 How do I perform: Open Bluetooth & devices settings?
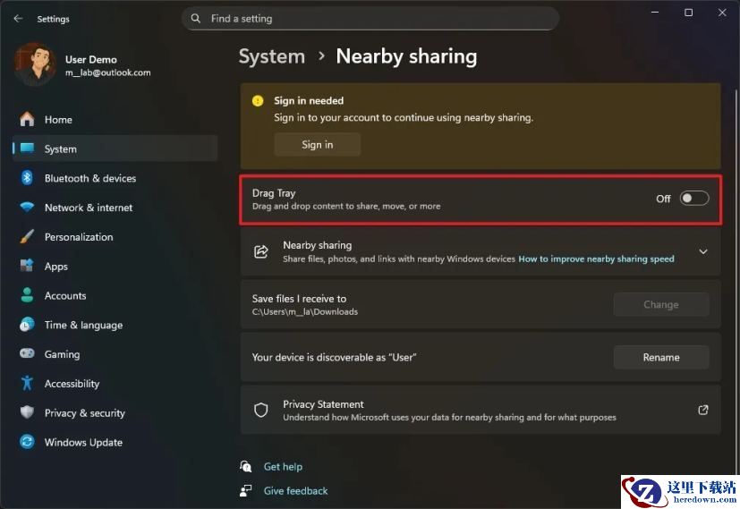tap(89, 178)
